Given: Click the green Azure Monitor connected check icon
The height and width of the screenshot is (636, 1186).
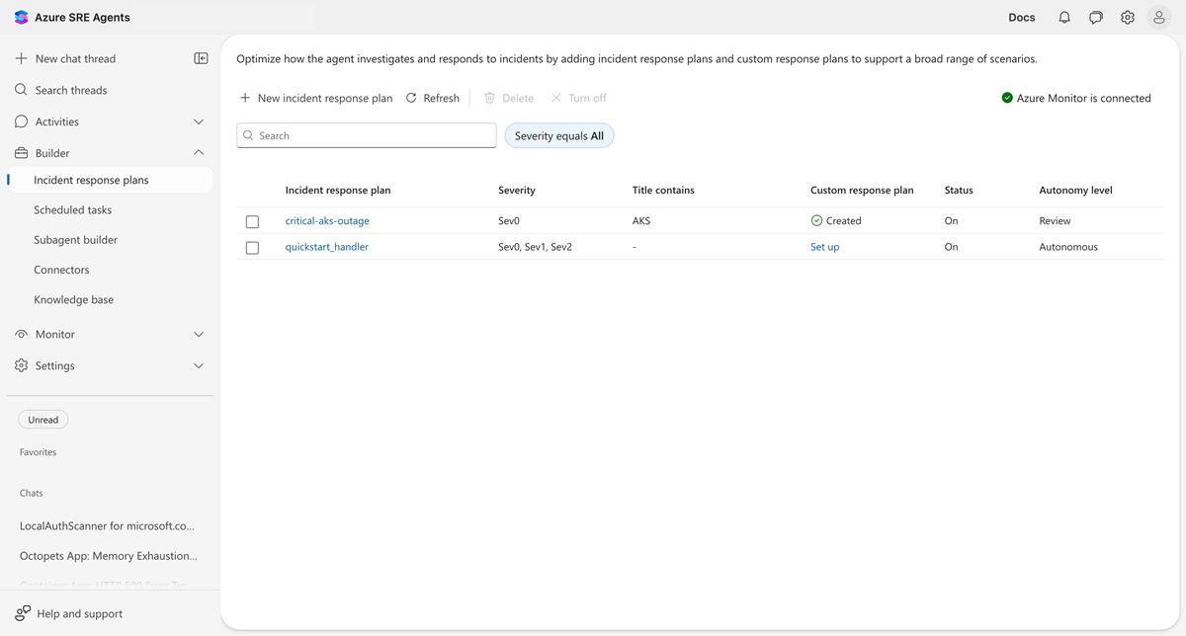Looking at the screenshot, I should (x=1007, y=98).
